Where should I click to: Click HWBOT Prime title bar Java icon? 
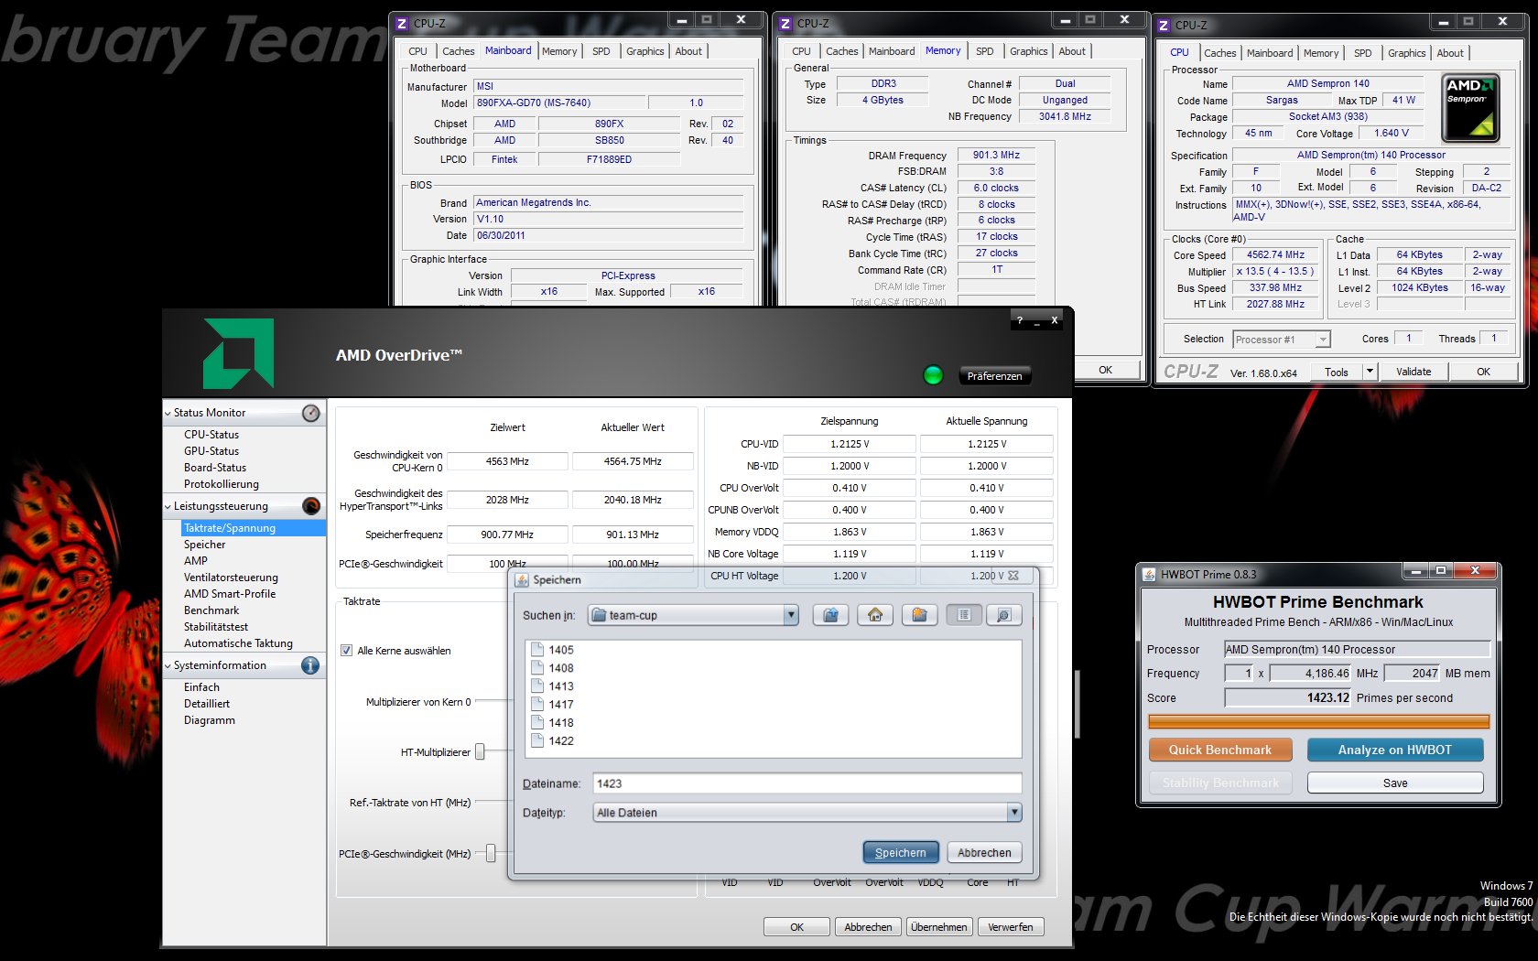(1149, 574)
